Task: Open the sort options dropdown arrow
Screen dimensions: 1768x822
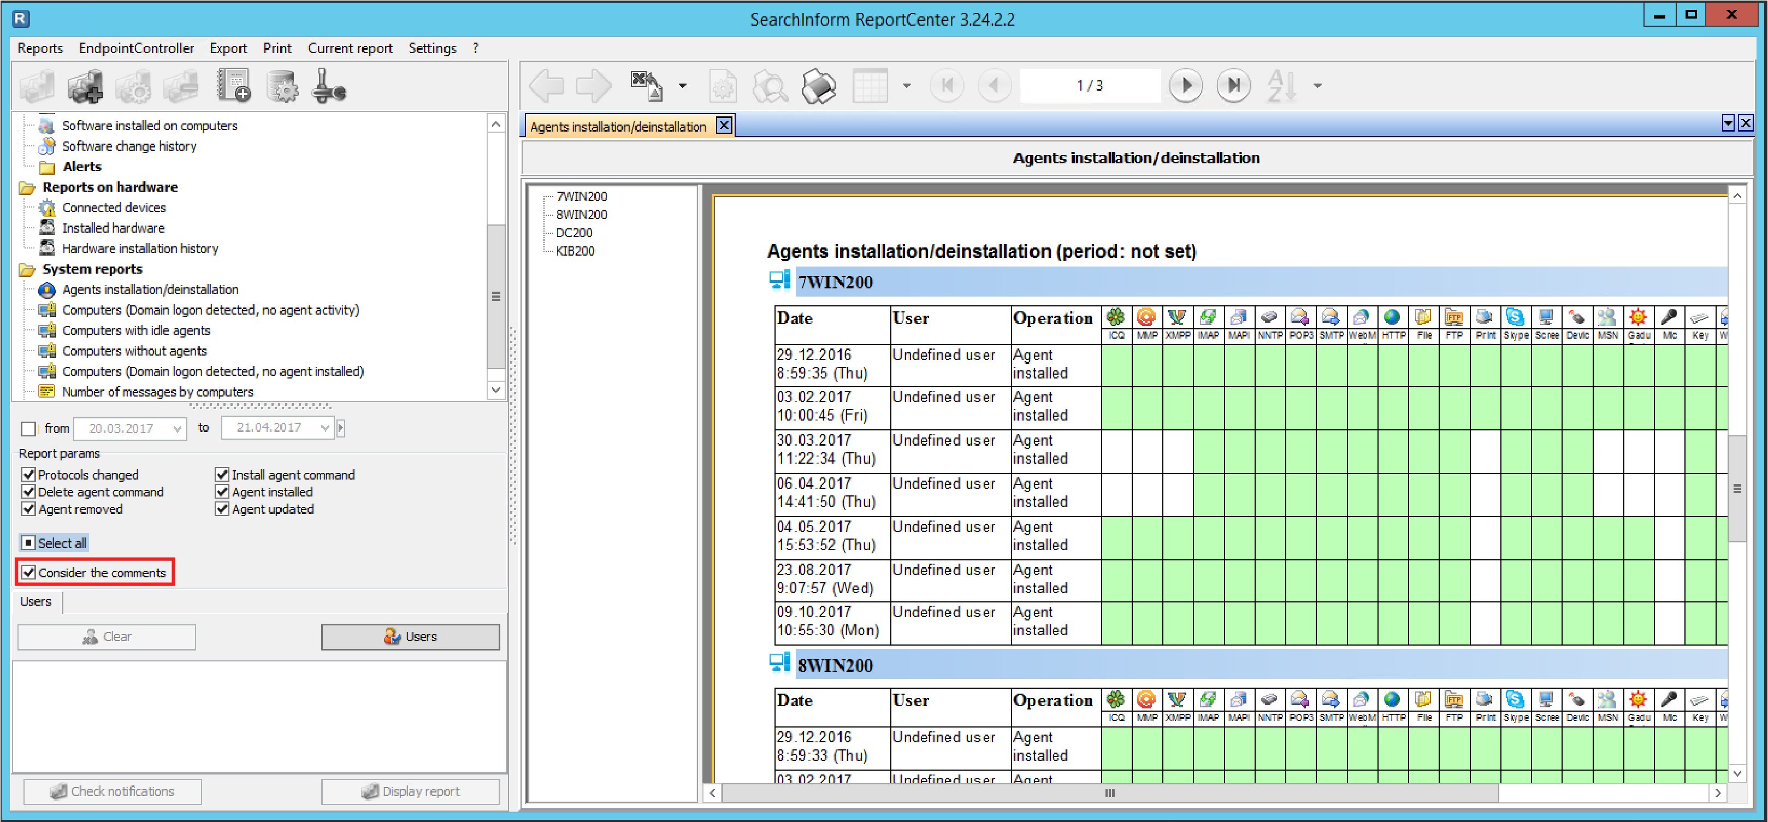Action: pyautogui.click(x=1317, y=86)
